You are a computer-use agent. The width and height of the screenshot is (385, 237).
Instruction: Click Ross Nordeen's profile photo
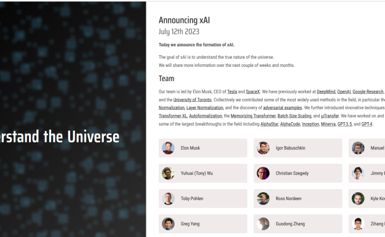263,198
